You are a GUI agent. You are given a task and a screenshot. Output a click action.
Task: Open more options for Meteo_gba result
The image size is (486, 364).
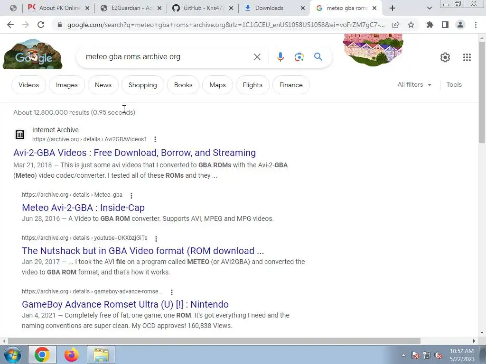coord(131,196)
